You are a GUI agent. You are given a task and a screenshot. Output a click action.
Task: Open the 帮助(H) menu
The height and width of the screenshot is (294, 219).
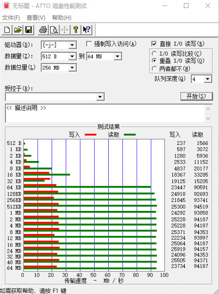point(62,18)
